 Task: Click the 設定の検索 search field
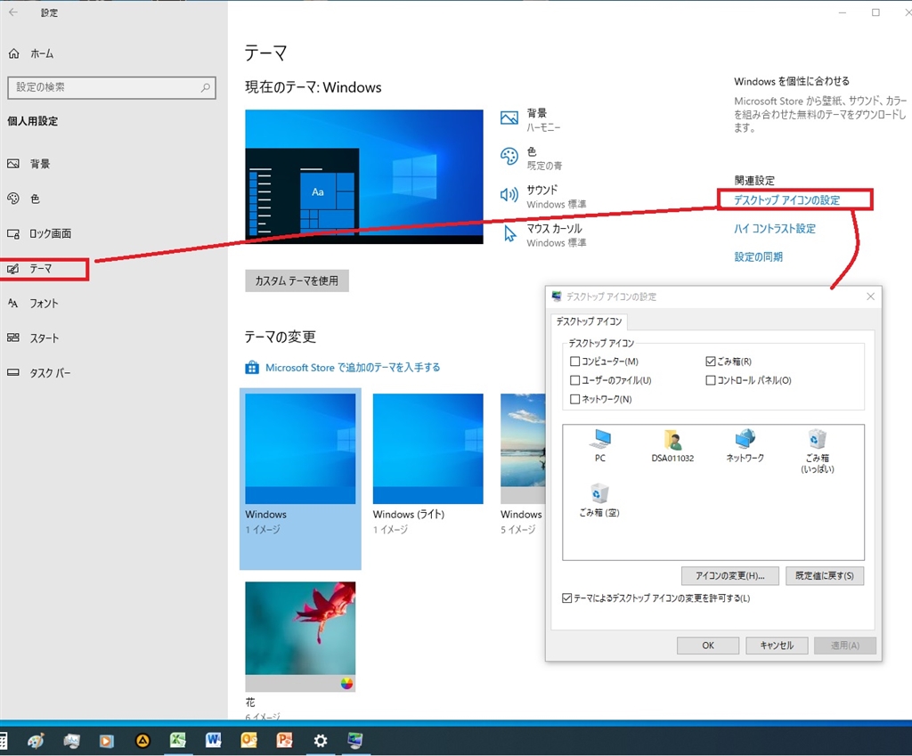111,87
